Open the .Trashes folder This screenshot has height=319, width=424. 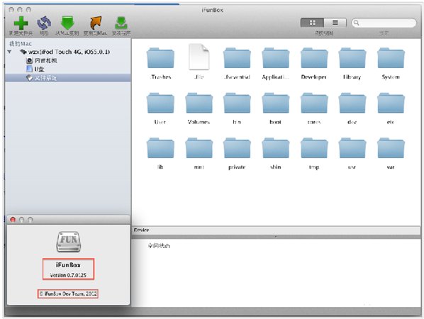160,58
